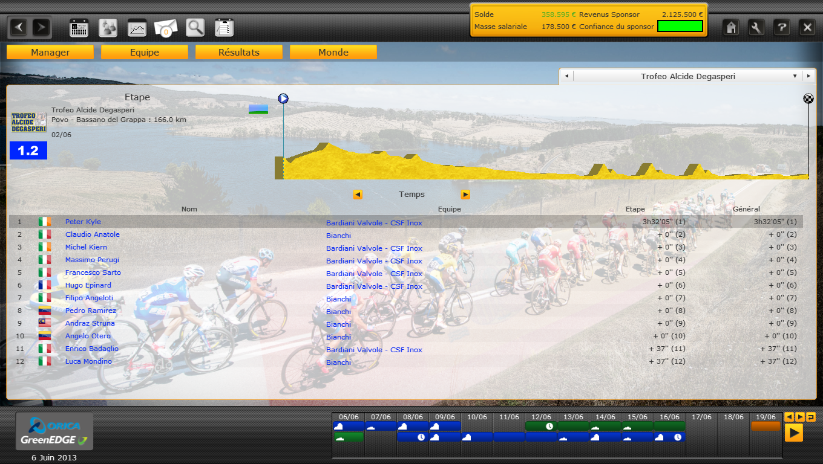Open rider Peter Kyle's profile
Viewport: 823px width, 464px height.
pos(83,222)
